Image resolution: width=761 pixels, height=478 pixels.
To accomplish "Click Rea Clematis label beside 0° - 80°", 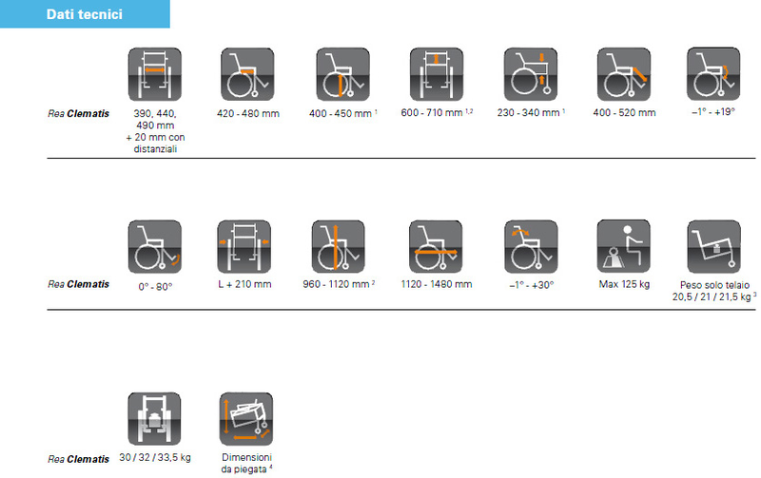I will tap(79, 284).
